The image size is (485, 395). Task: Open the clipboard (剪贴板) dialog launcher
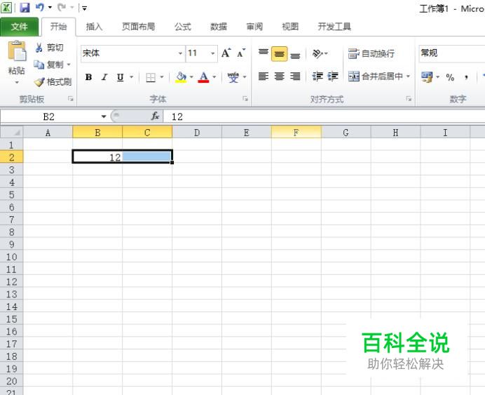click(71, 99)
